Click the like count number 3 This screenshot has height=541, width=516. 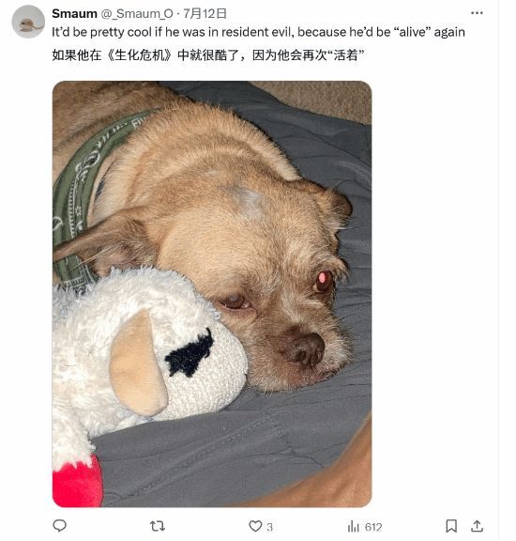tap(269, 527)
